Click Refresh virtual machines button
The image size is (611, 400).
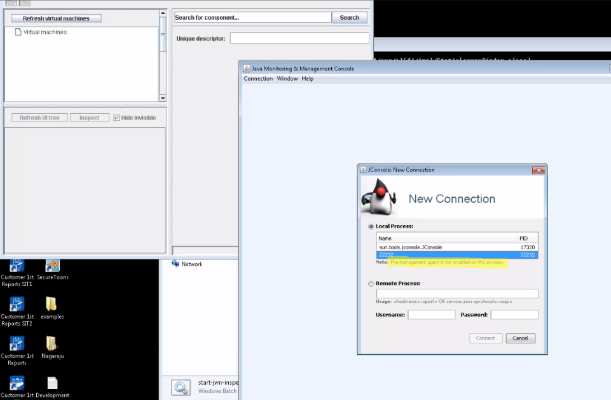tap(57, 18)
